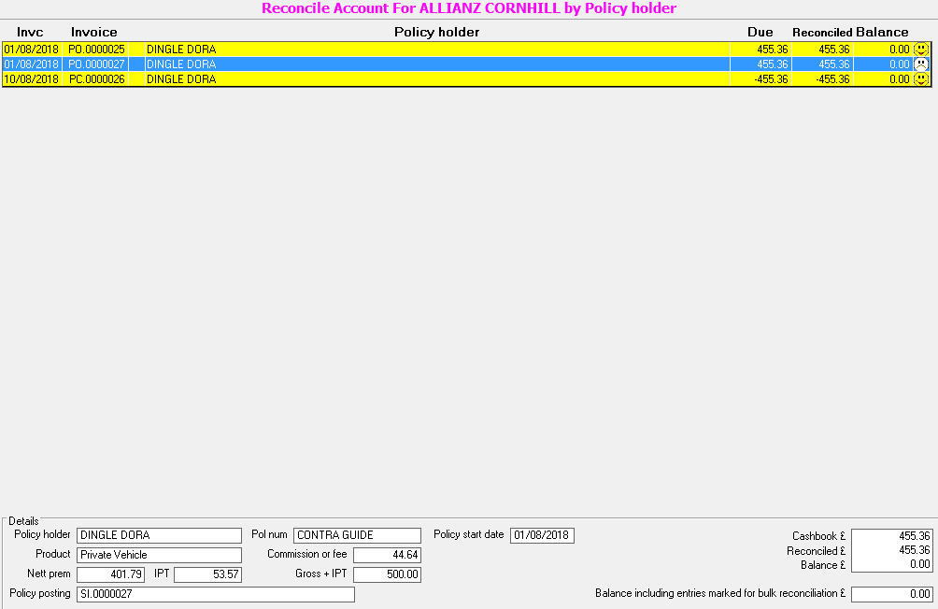Click the bulk reconciliation balance field

(891, 594)
